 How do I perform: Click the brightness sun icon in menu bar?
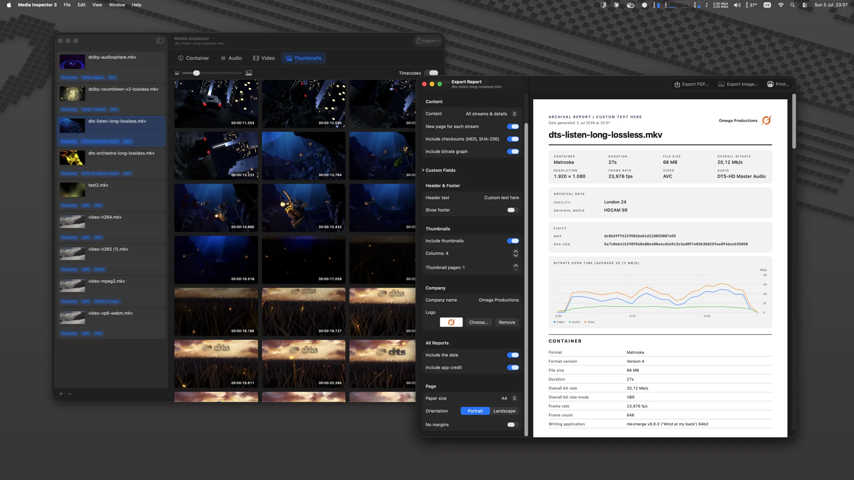tap(616, 5)
